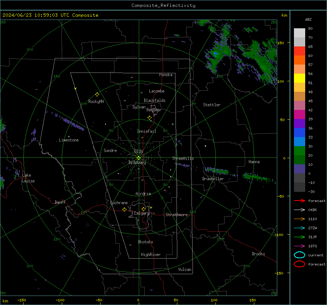
Task: Click the red forecast ellipse legend icon
Action: coord(299,264)
